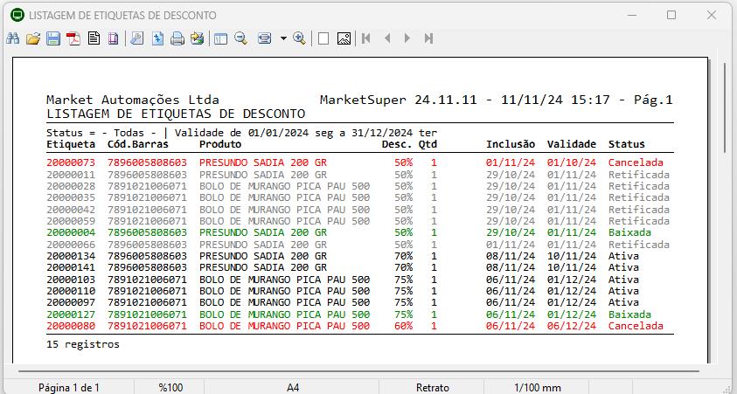
Task: Zoom out with the minus magnifier
Action: 241,38
